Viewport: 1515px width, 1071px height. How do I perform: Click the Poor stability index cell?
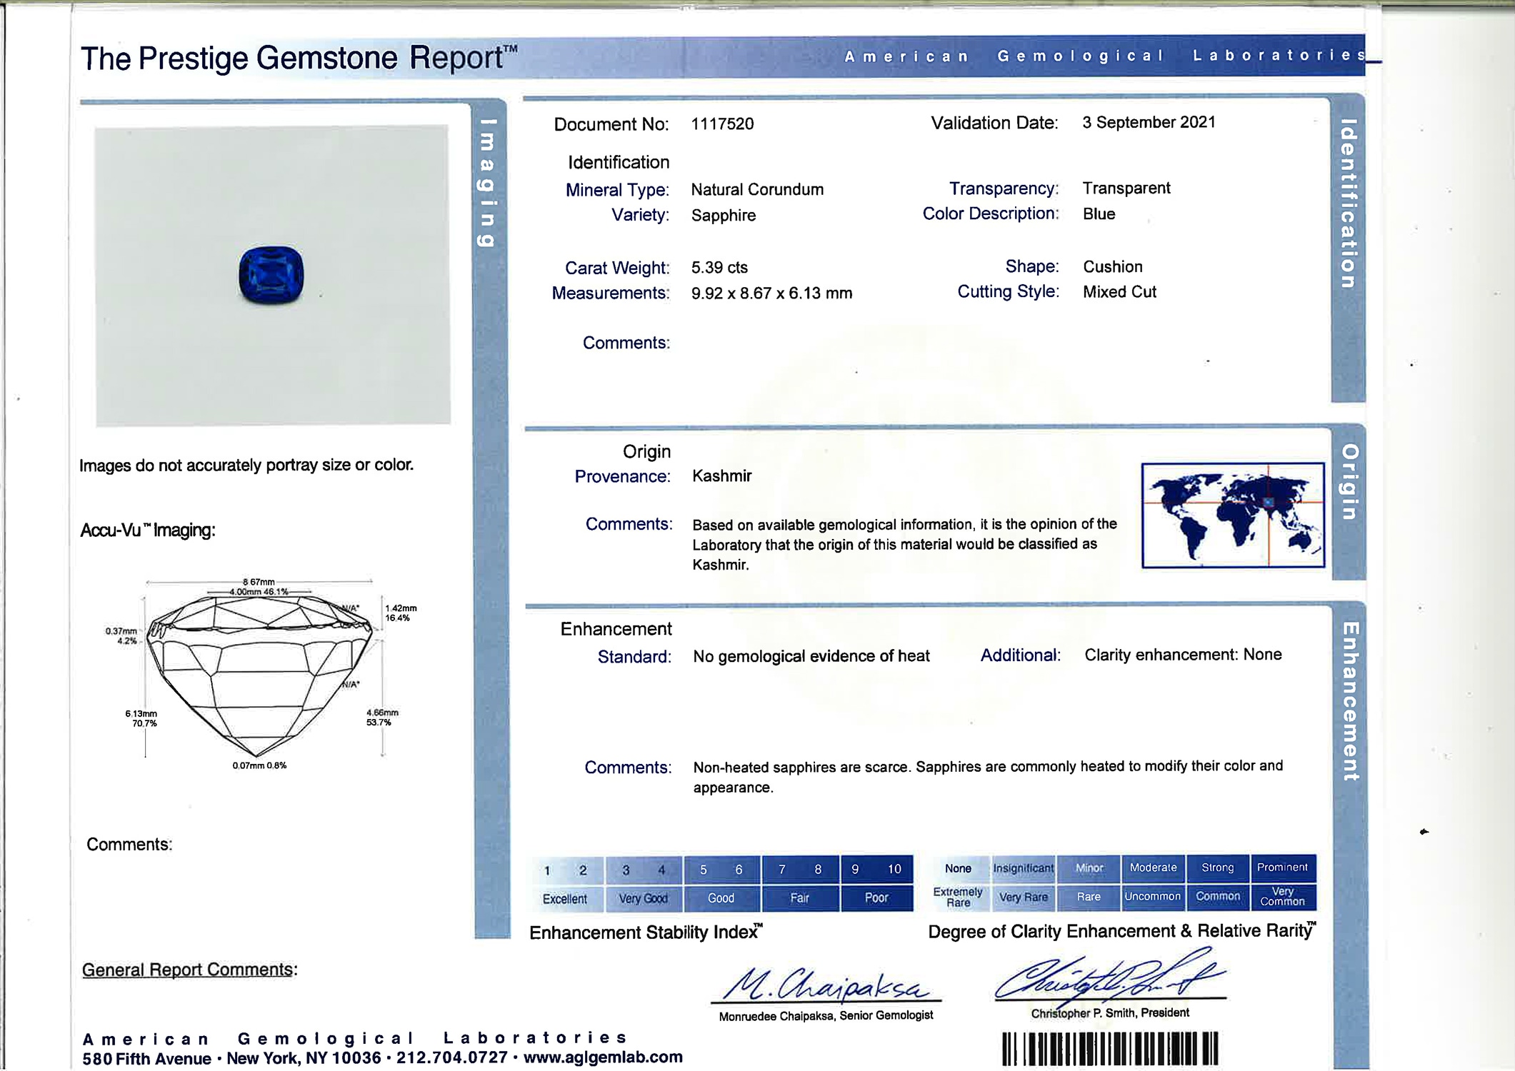click(876, 898)
